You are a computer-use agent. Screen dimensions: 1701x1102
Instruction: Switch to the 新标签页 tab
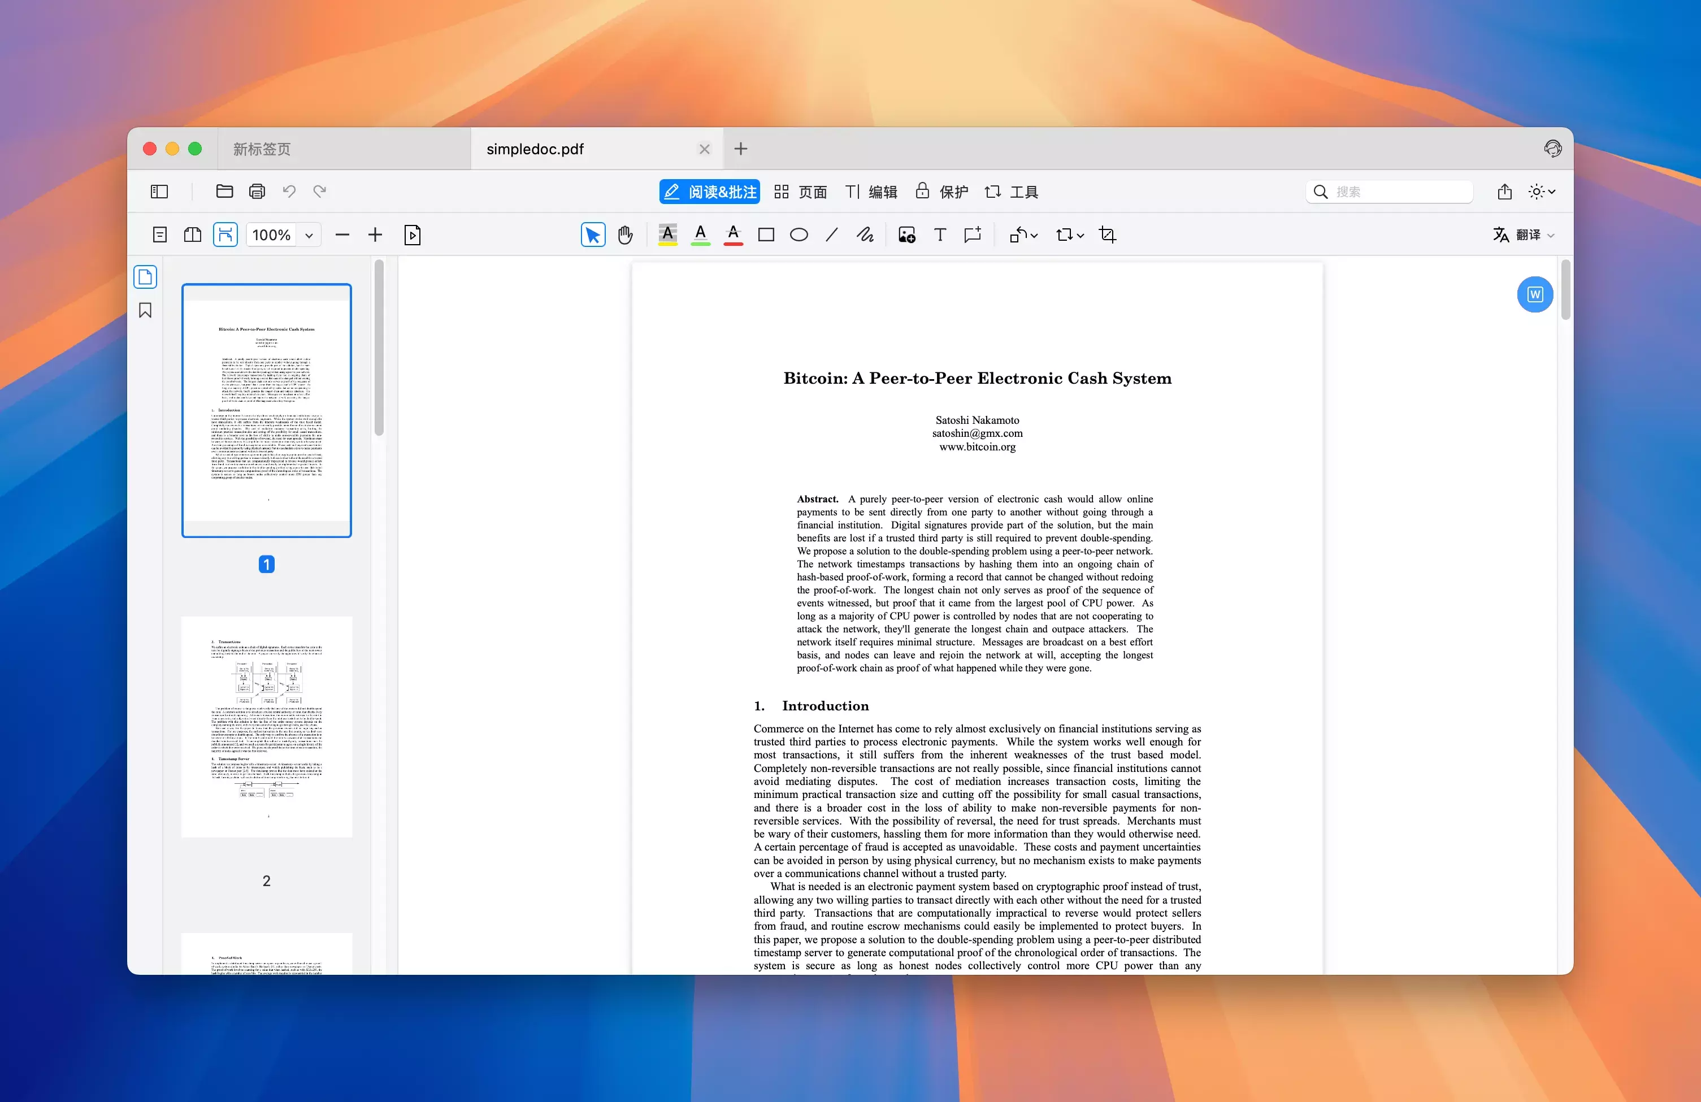tap(262, 149)
